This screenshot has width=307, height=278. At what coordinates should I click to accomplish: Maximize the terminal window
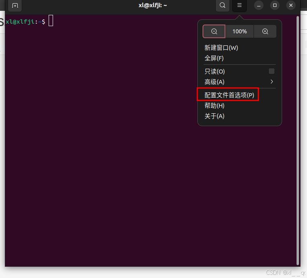point(275,5)
